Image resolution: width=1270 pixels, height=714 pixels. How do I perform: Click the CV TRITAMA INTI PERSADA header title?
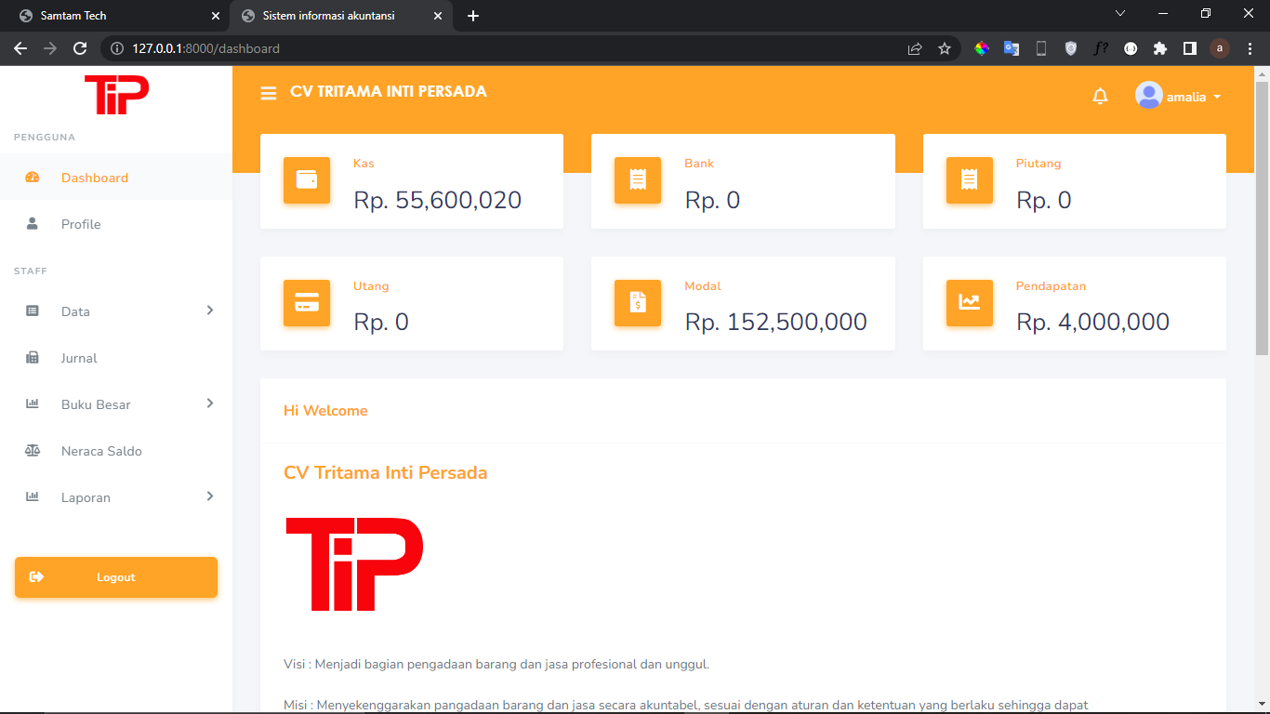[389, 91]
